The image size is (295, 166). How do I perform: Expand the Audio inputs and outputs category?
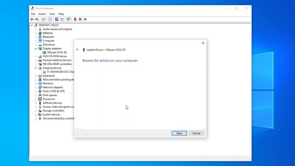[x=36, y=29]
